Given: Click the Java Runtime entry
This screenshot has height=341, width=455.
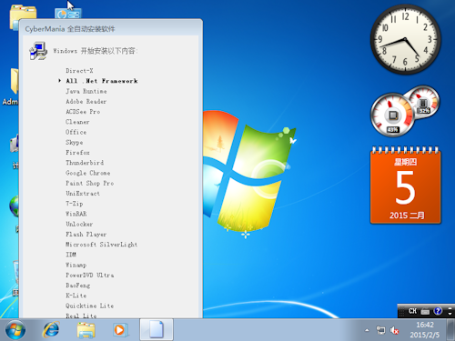Looking at the screenshot, I should pyautogui.click(x=86, y=91).
